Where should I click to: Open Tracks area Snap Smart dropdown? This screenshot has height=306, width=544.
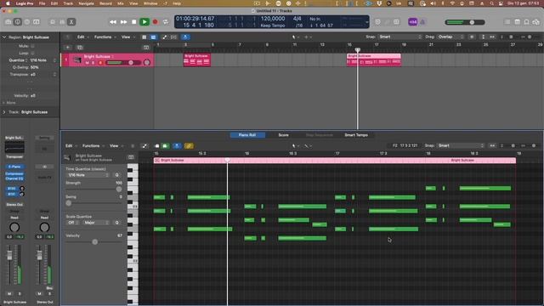click(400, 37)
